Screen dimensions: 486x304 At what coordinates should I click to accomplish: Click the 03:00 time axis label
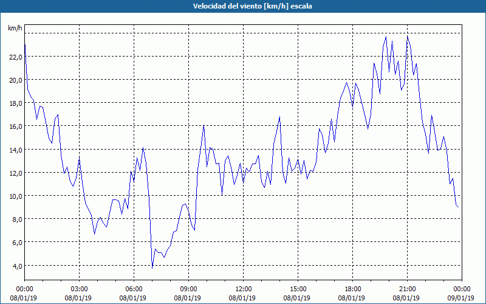[x=80, y=289]
